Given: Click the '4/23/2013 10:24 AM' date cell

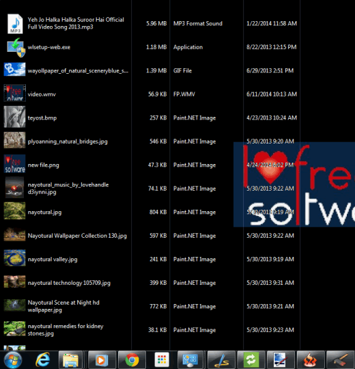Looking at the screenshot, I should click(272, 118).
